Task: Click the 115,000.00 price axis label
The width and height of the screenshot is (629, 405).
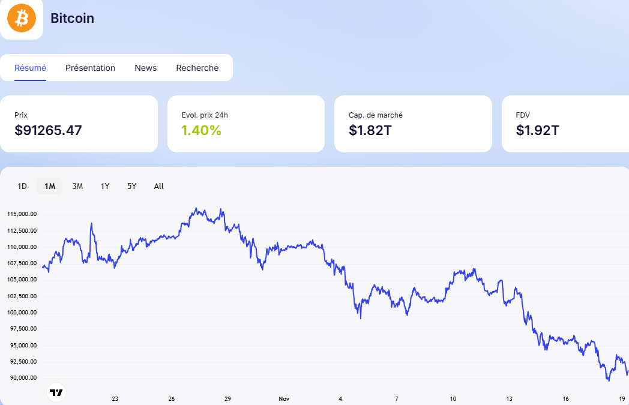Action: [22, 214]
